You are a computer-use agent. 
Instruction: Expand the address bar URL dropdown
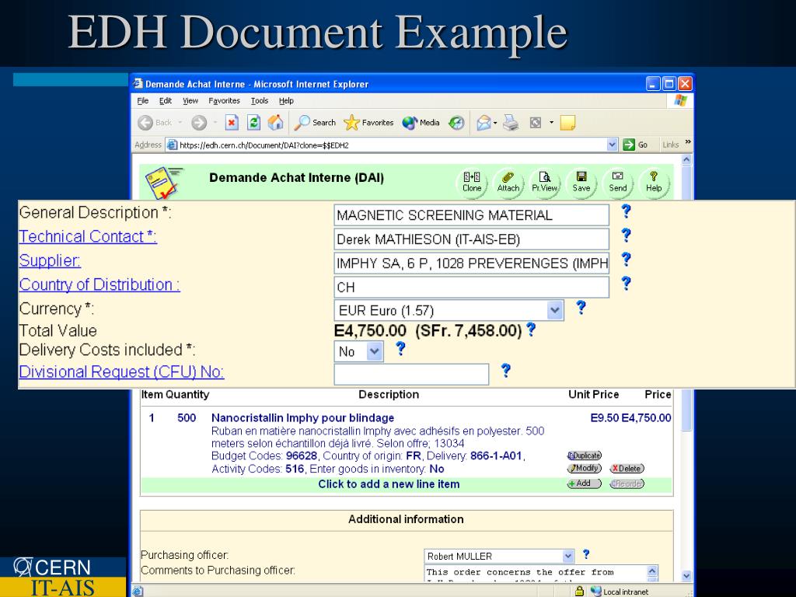(612, 145)
